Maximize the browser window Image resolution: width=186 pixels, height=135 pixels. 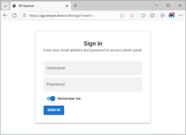tap(168, 5)
